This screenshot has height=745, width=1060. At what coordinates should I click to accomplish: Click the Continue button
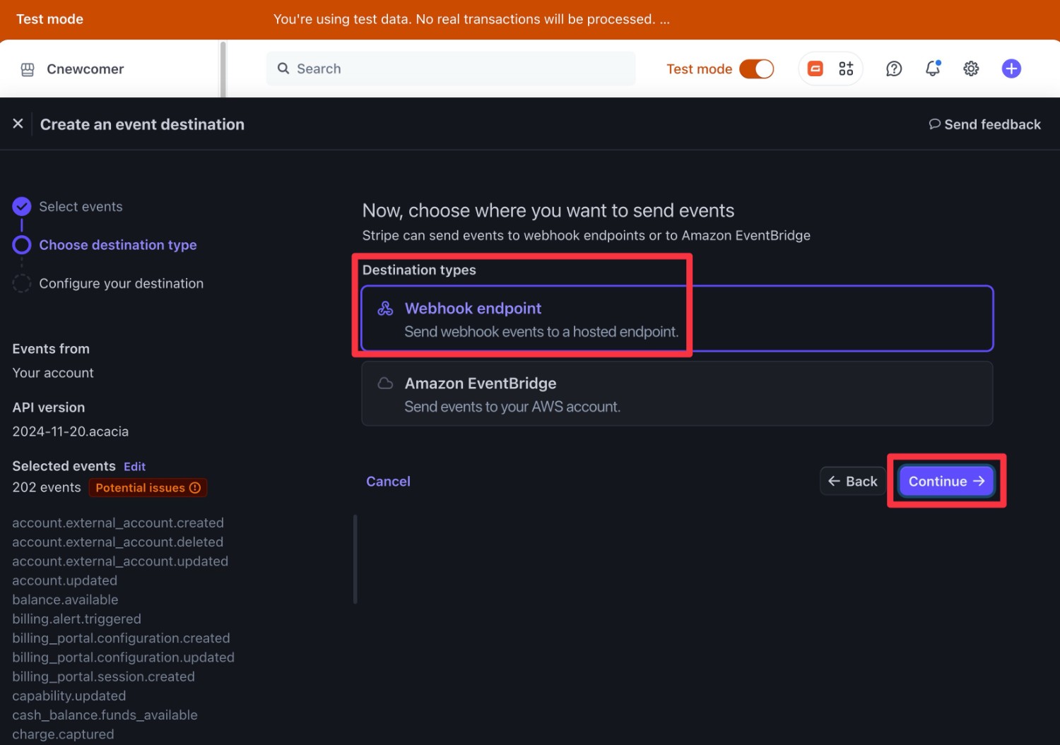click(x=946, y=481)
